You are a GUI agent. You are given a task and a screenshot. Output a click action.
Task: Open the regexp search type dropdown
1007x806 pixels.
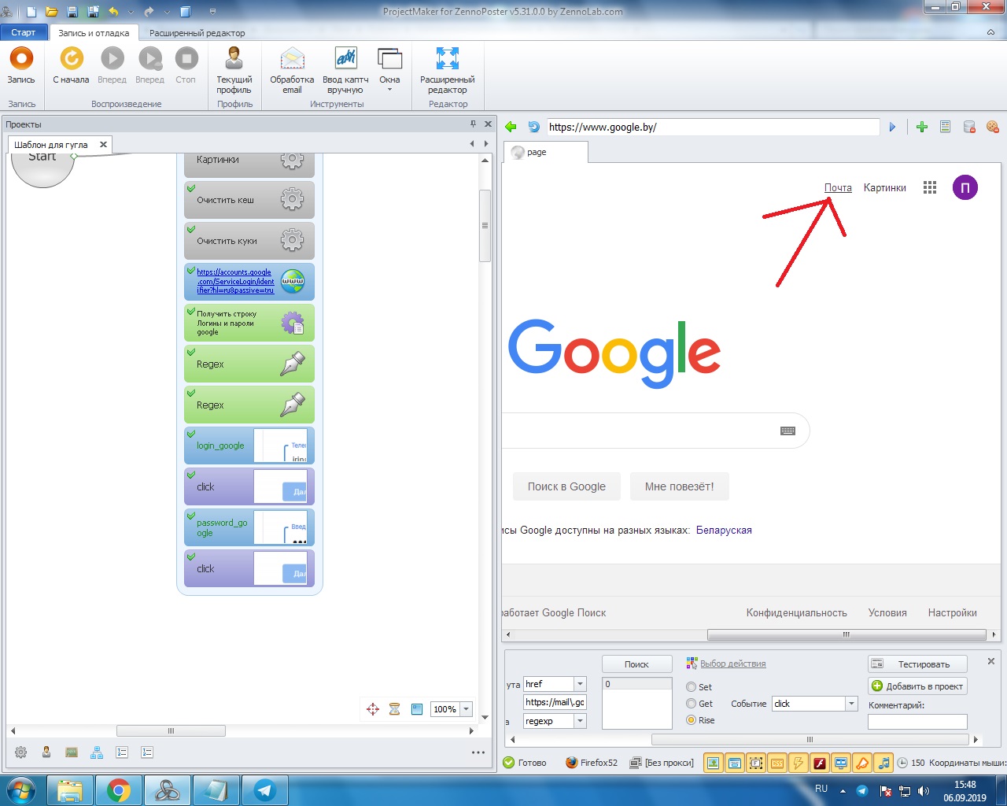(x=580, y=721)
